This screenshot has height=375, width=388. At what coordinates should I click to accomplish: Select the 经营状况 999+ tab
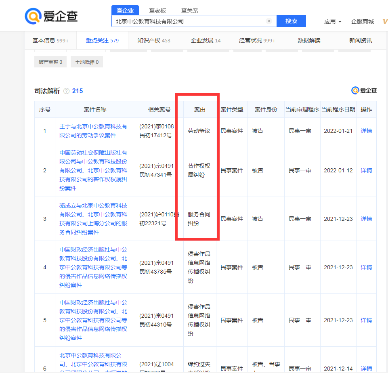[257, 40]
